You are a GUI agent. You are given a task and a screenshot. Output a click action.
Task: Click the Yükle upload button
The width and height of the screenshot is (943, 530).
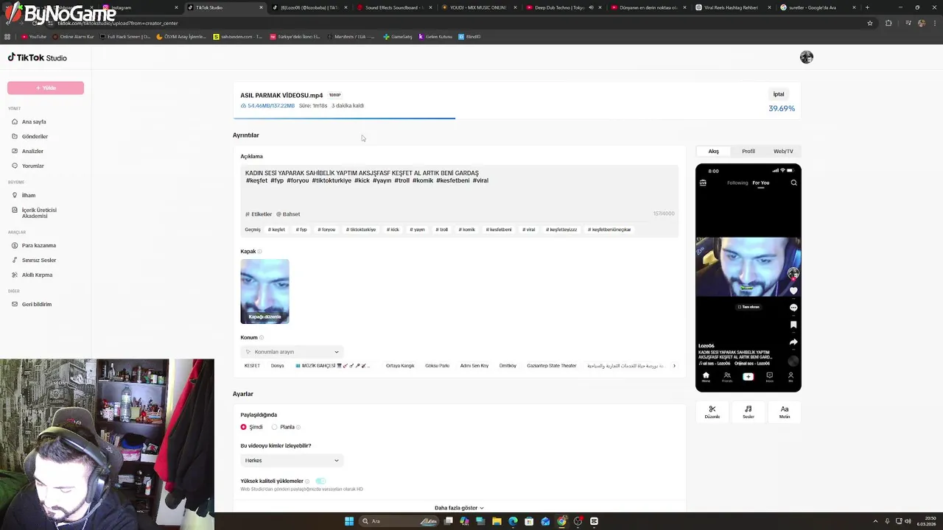(46, 88)
